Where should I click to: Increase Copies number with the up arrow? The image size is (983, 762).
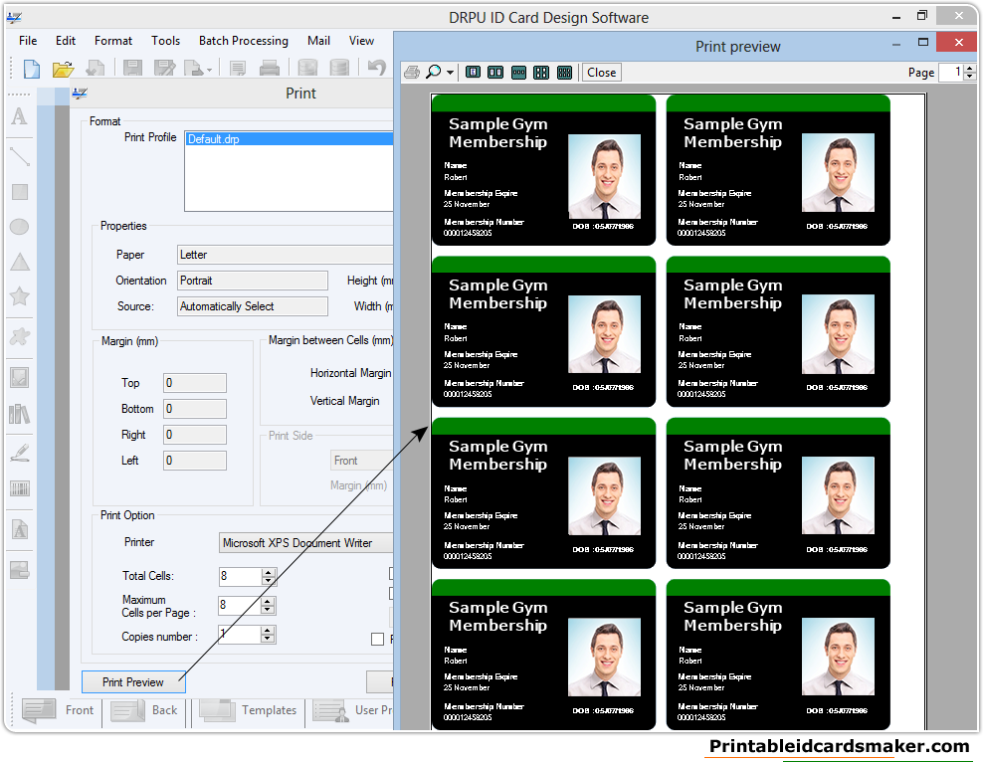[269, 631]
